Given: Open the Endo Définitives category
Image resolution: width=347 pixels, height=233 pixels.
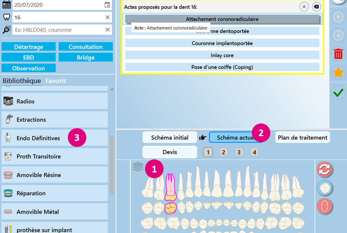Looking at the screenshot, I should [55, 138].
